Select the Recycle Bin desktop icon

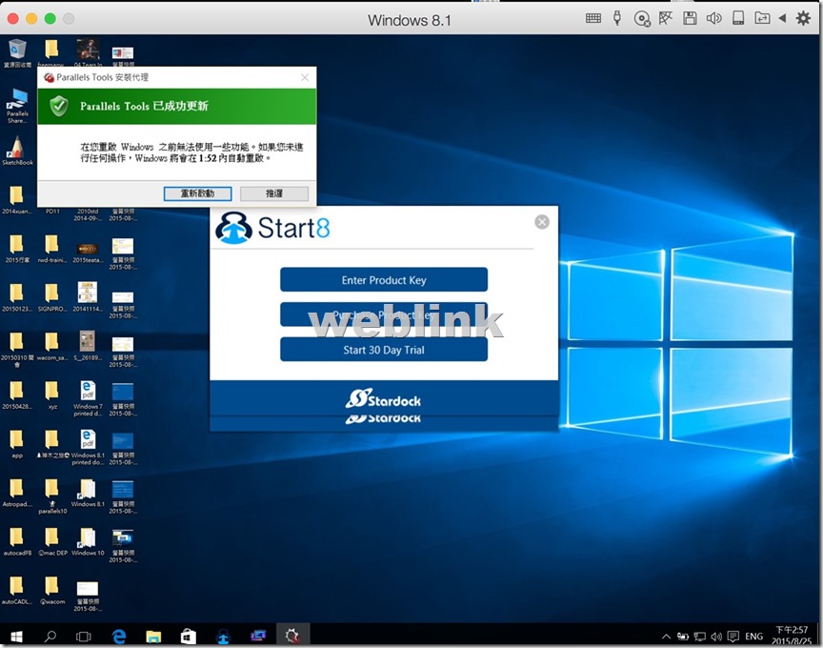(17, 52)
